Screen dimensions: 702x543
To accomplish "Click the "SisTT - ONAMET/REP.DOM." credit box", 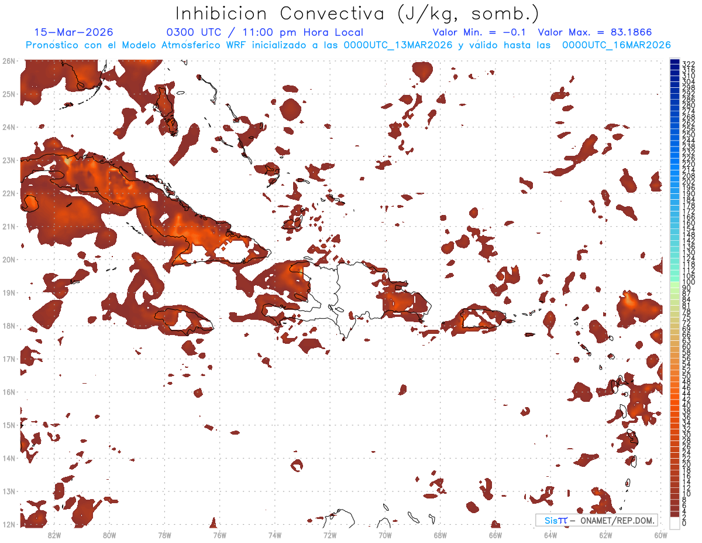I will click(x=597, y=520).
